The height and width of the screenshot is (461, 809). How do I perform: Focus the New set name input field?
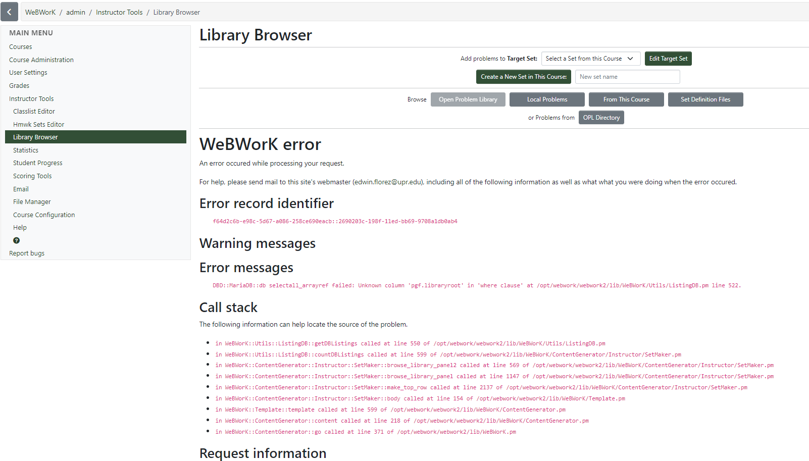pos(628,77)
